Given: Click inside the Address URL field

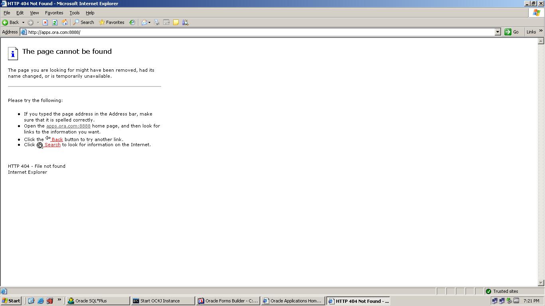Looking at the screenshot, I should click(239, 32).
